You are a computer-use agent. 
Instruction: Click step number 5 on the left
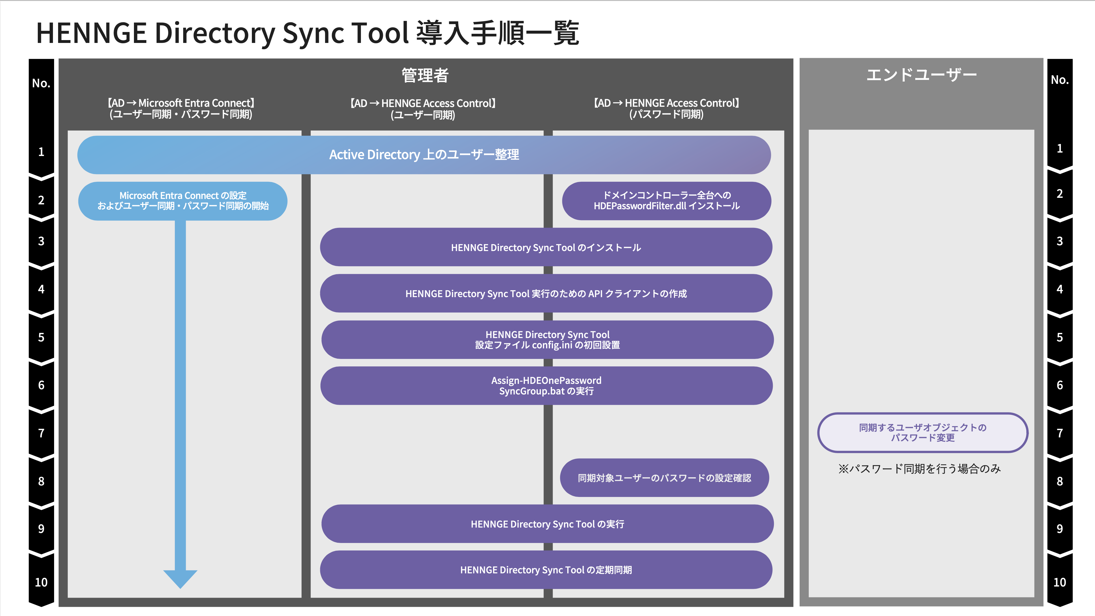(41, 337)
